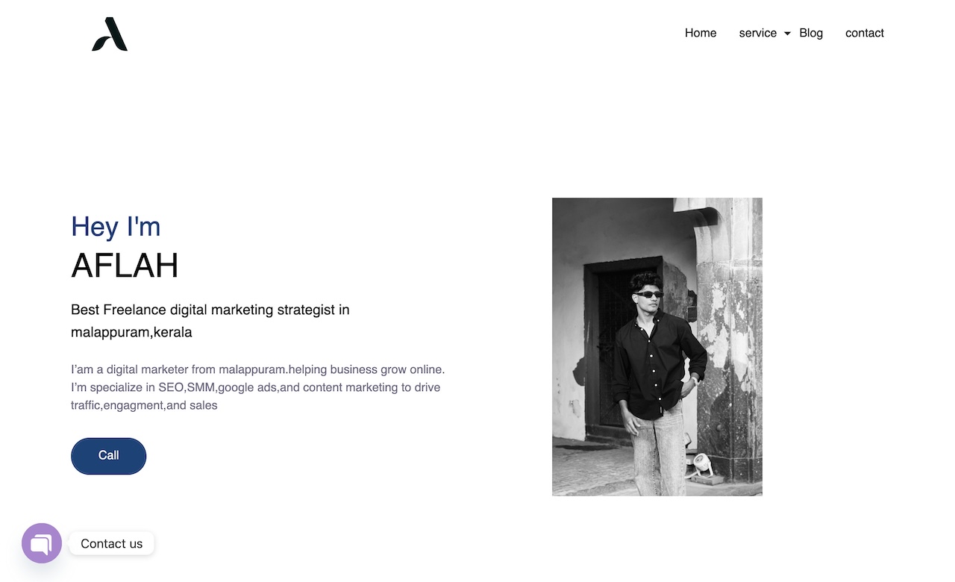Click the A-shaped site logo

click(110, 34)
